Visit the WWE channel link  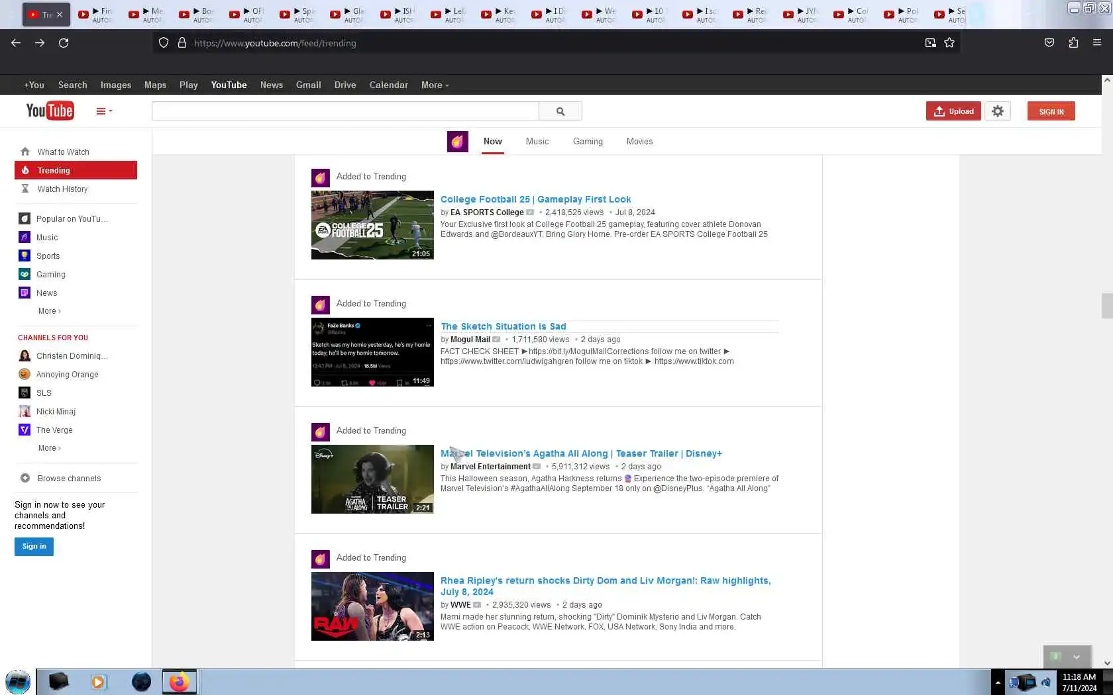[460, 605]
